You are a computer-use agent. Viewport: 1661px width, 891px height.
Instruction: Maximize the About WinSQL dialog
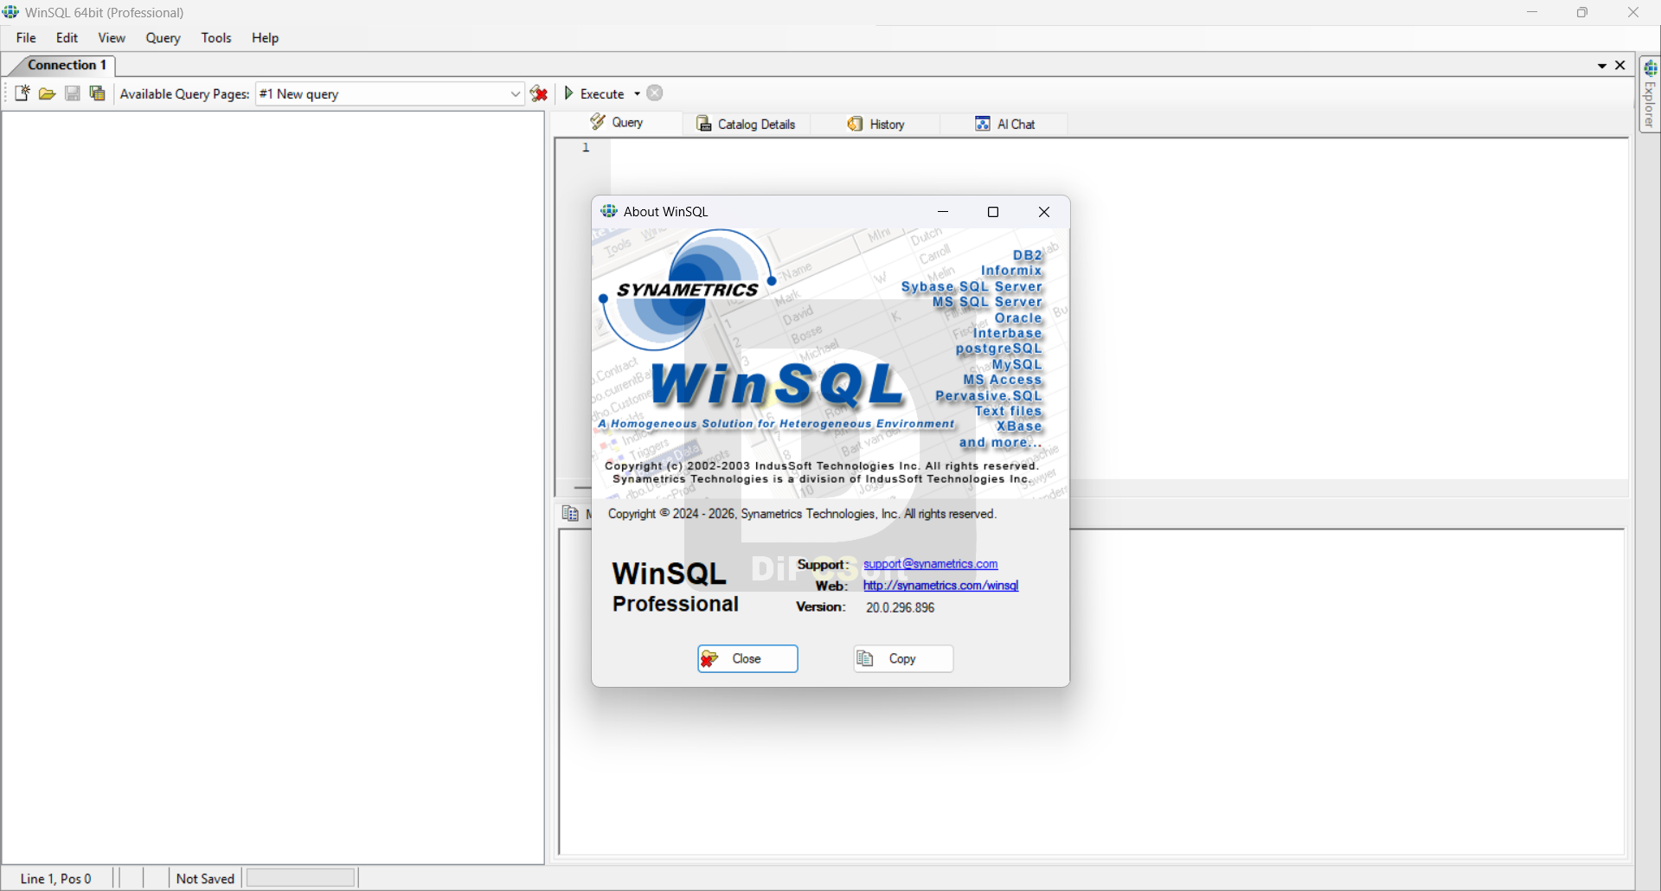[993, 212]
